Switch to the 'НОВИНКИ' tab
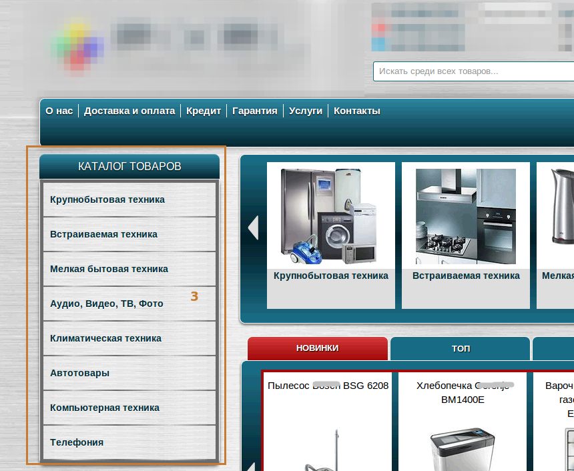574x471 pixels. [x=318, y=348]
